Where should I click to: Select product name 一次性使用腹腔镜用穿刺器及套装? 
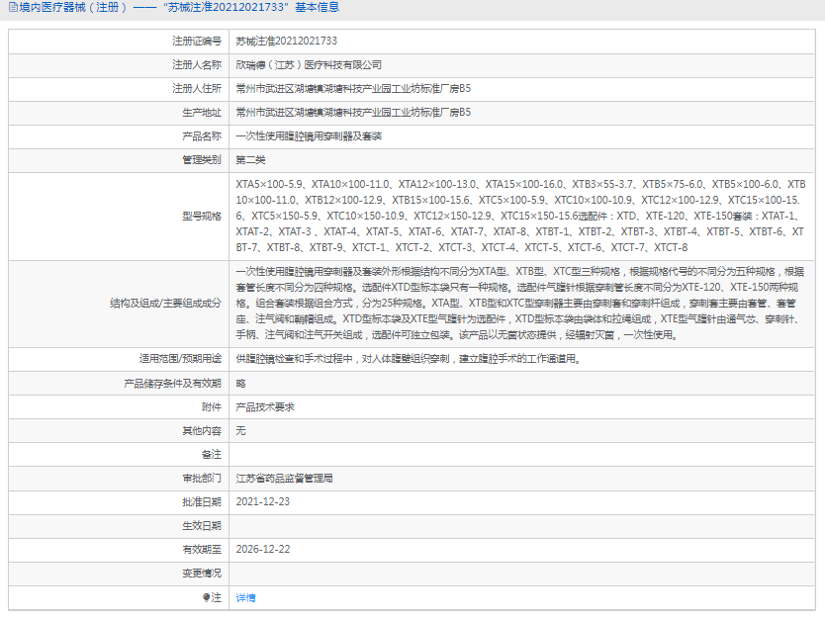(309, 136)
